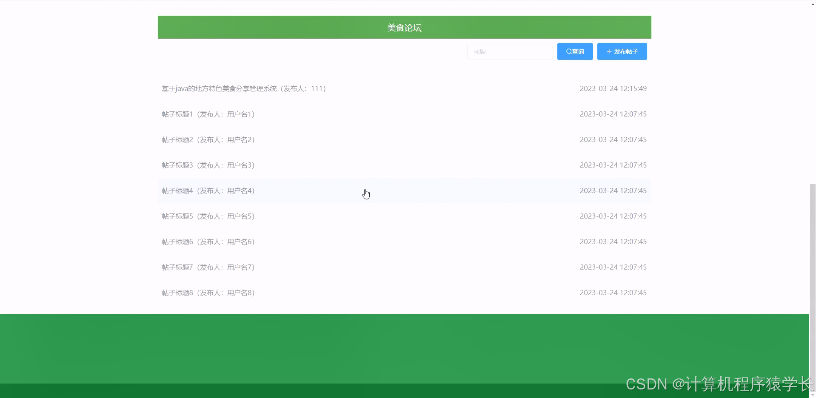Click the magnifier icon inside the 查询 button
This screenshot has width=816, height=398.
[568, 51]
